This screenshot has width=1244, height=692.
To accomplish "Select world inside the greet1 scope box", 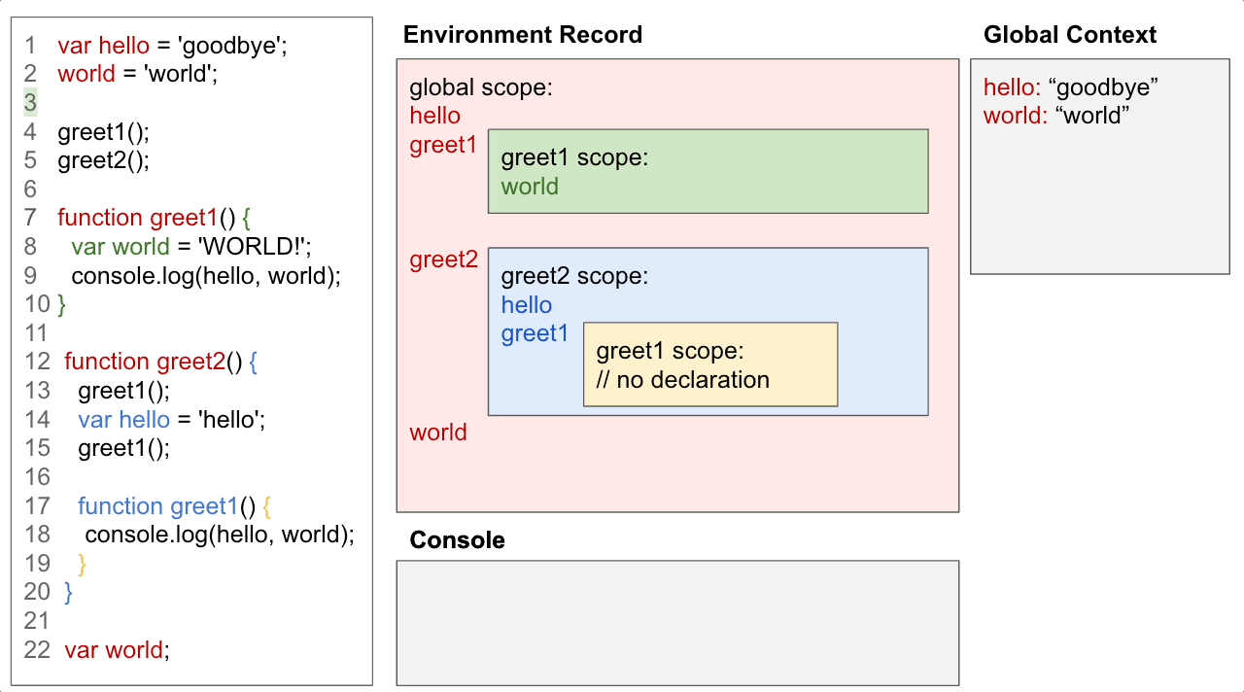I will click(x=530, y=187).
